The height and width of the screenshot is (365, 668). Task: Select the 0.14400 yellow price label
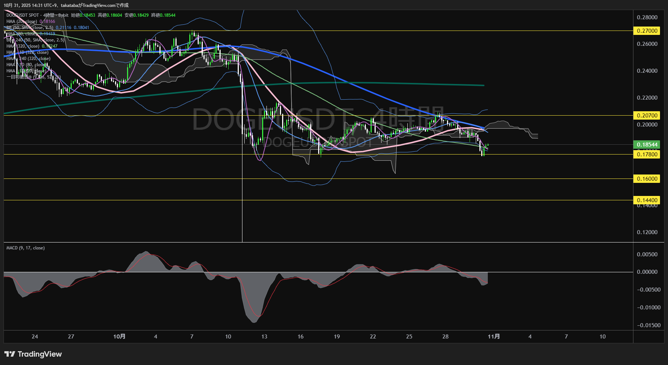coord(647,200)
